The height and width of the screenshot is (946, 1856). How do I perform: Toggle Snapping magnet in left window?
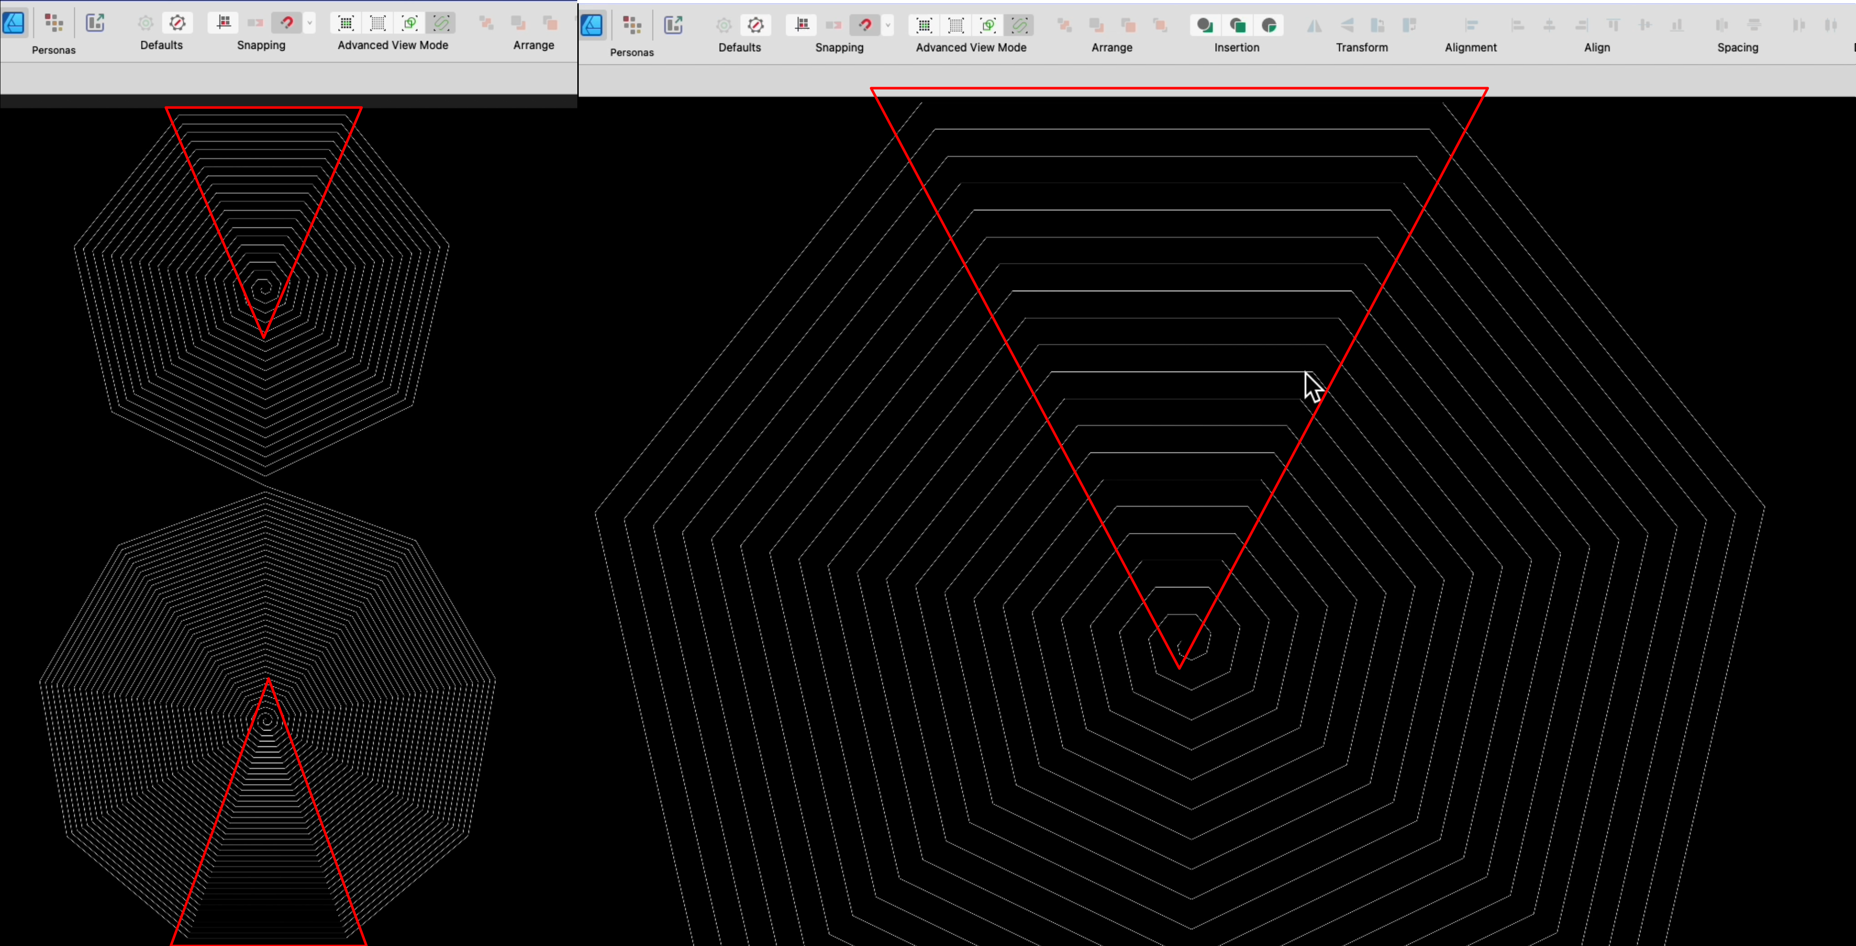[x=287, y=23]
